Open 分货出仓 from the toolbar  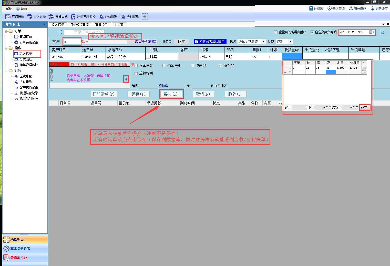click(x=52, y=17)
